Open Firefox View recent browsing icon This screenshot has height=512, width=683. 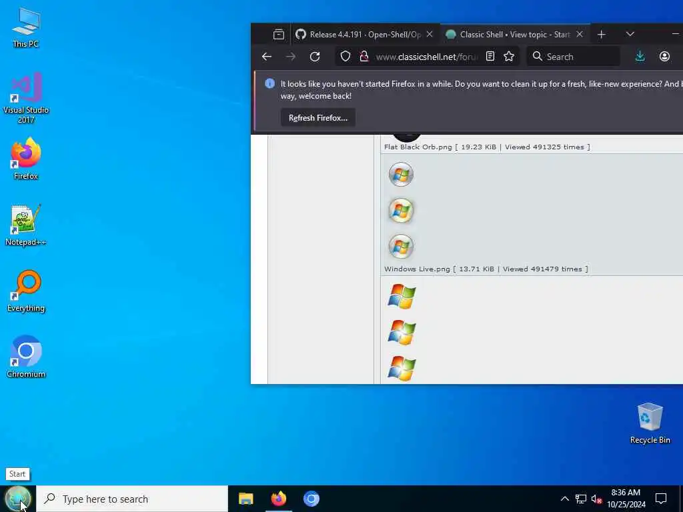point(279,35)
